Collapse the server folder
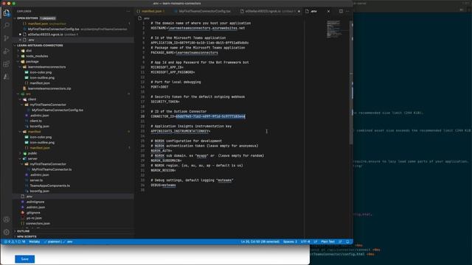The height and width of the screenshot is (265, 472). (x=32, y=159)
